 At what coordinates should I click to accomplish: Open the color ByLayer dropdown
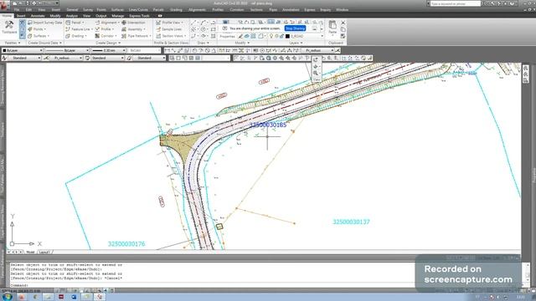coord(23,50)
